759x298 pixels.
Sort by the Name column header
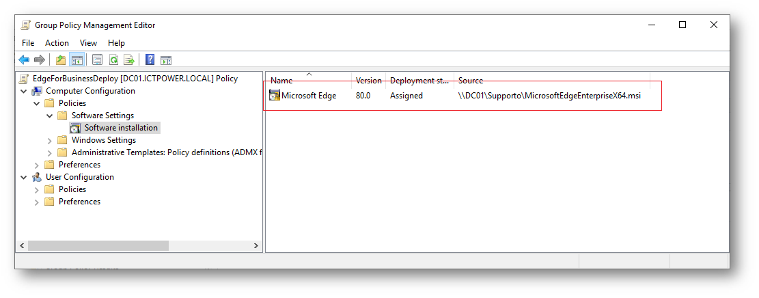[x=309, y=81]
